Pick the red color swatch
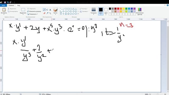169x95 pixels. (118, 9)
